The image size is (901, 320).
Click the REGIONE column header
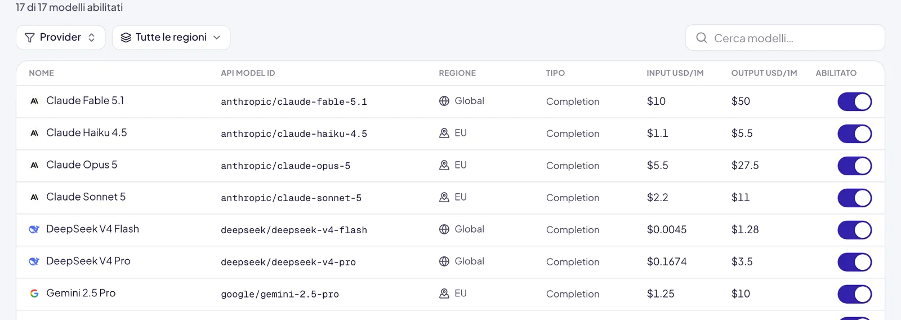(x=457, y=73)
